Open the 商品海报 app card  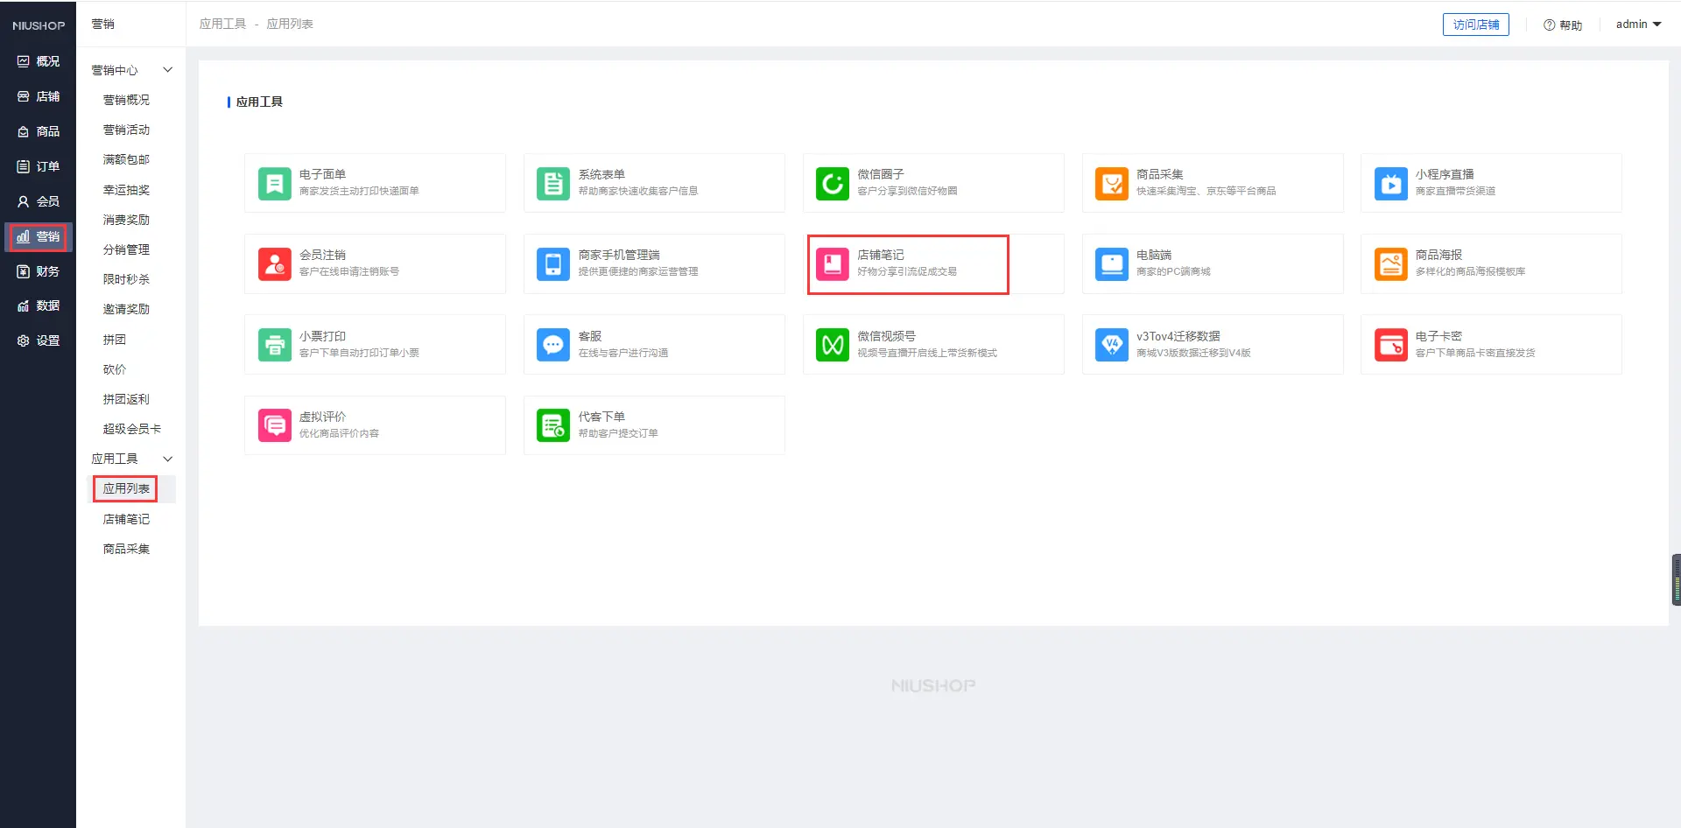[1490, 263]
